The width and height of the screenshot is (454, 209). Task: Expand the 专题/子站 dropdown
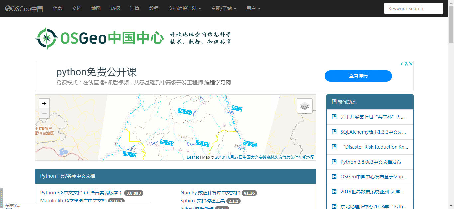(x=224, y=8)
